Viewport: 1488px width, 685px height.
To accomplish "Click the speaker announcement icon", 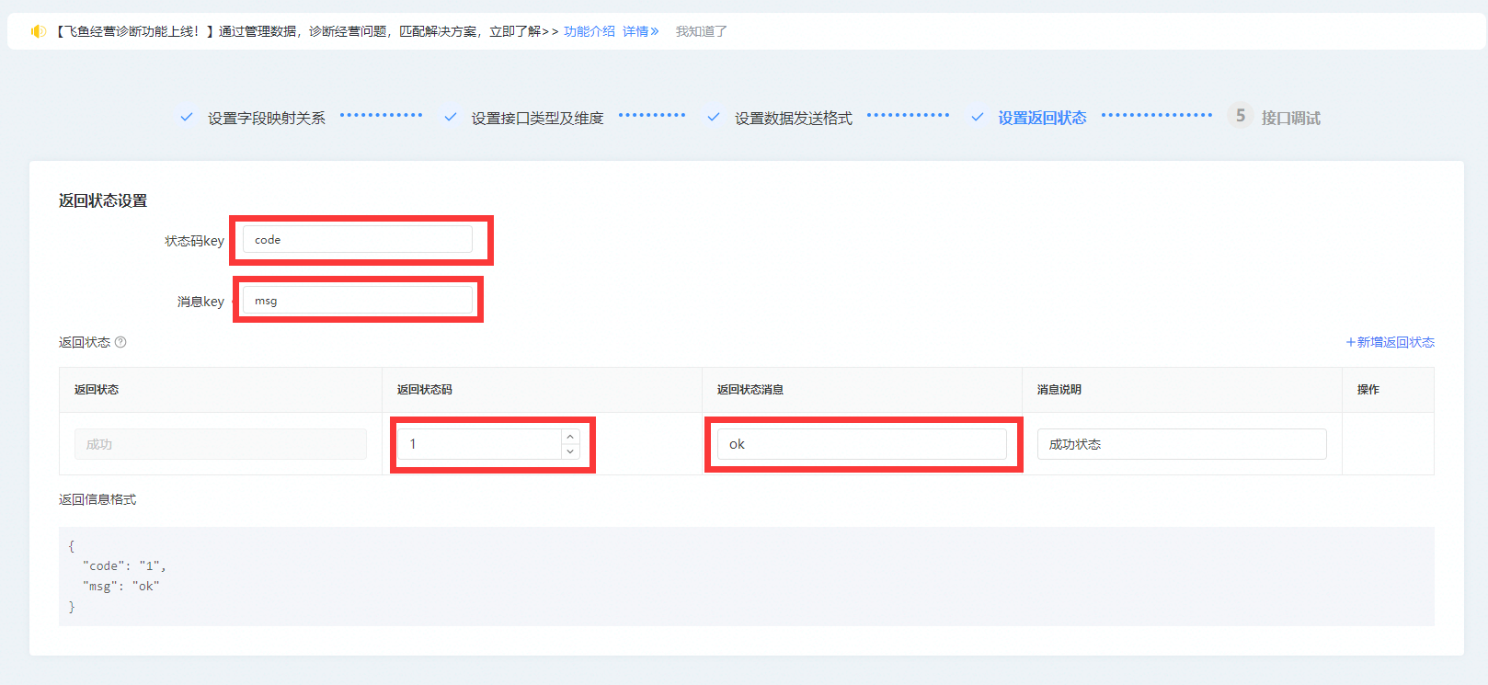I will (38, 31).
